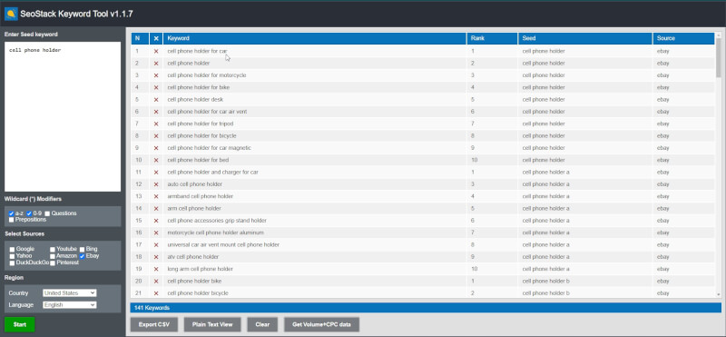Uncheck the a-z wildcard modifier
The height and width of the screenshot is (337, 726).
[12, 213]
